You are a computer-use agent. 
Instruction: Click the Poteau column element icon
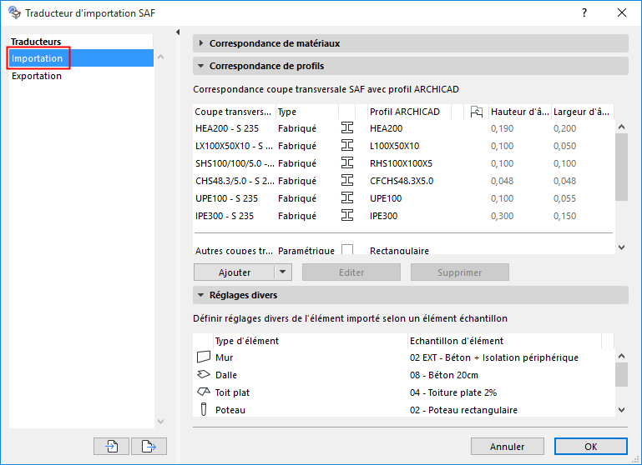pyautogui.click(x=203, y=410)
